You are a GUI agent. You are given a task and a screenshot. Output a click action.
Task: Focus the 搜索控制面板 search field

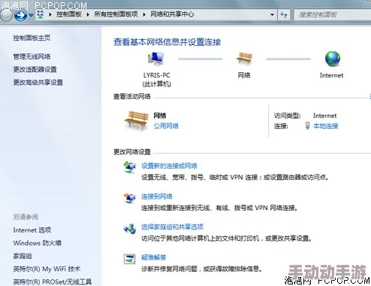pyautogui.click(x=333, y=14)
